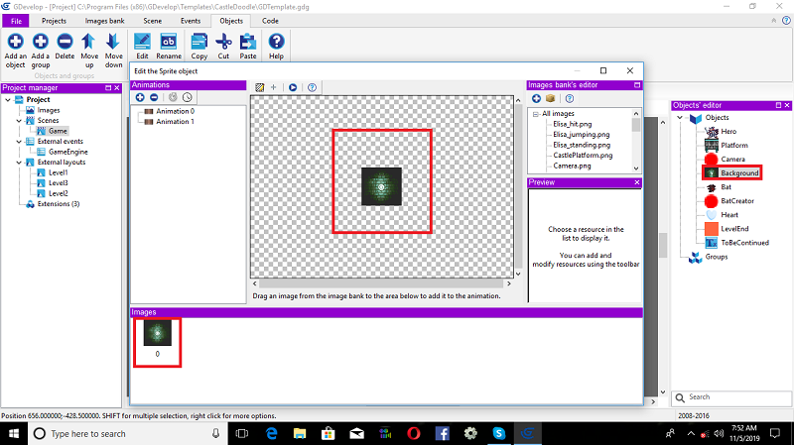Image resolution: width=794 pixels, height=445 pixels.
Task: Close the Project manager panel
Action: 117,88
